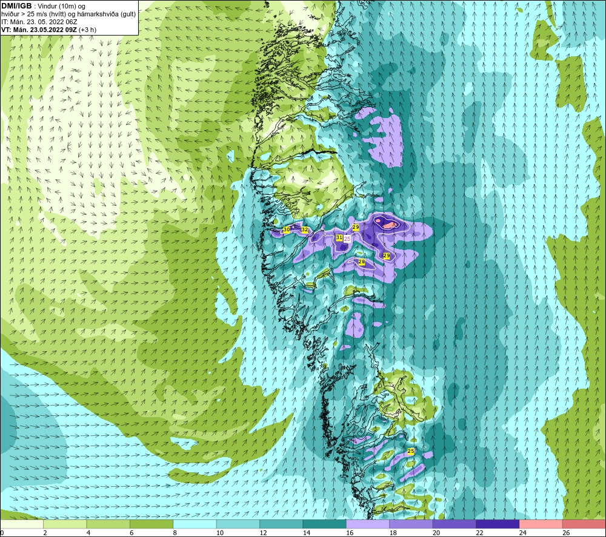The height and width of the screenshot is (537, 606).
Task: Click the yellow gust label 31
Action: pos(339,238)
